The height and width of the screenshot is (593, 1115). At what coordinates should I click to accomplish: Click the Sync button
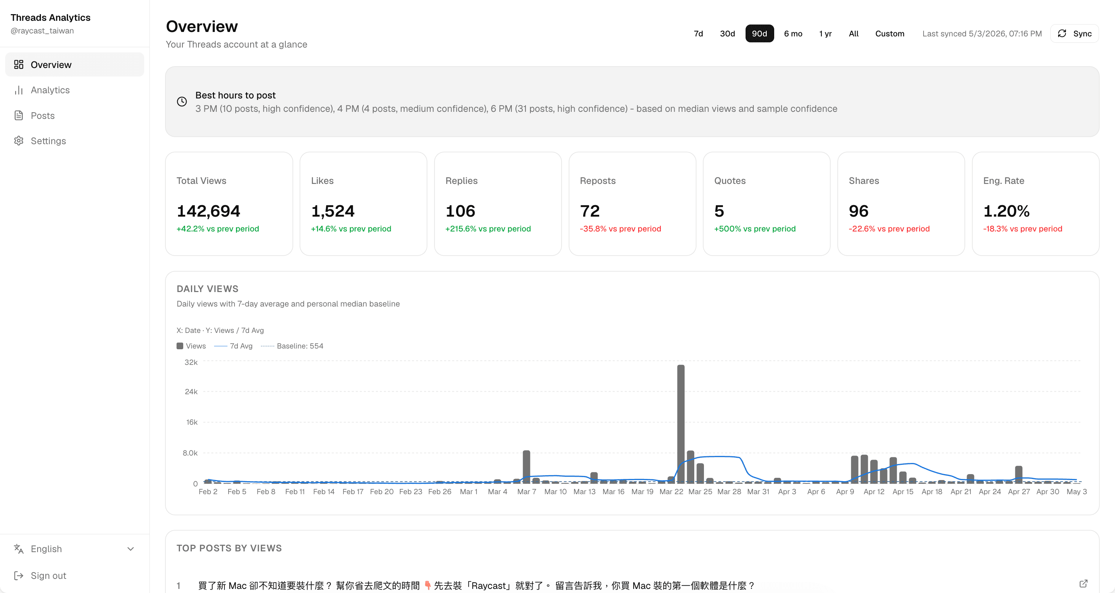pyautogui.click(x=1074, y=33)
